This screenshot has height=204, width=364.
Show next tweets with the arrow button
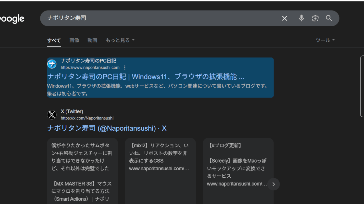[274, 184]
